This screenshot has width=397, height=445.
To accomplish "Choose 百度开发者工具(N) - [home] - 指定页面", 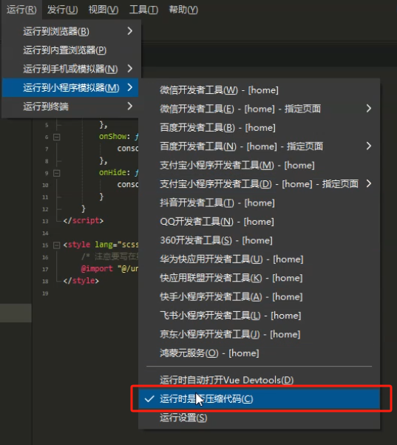I will [x=259, y=146].
